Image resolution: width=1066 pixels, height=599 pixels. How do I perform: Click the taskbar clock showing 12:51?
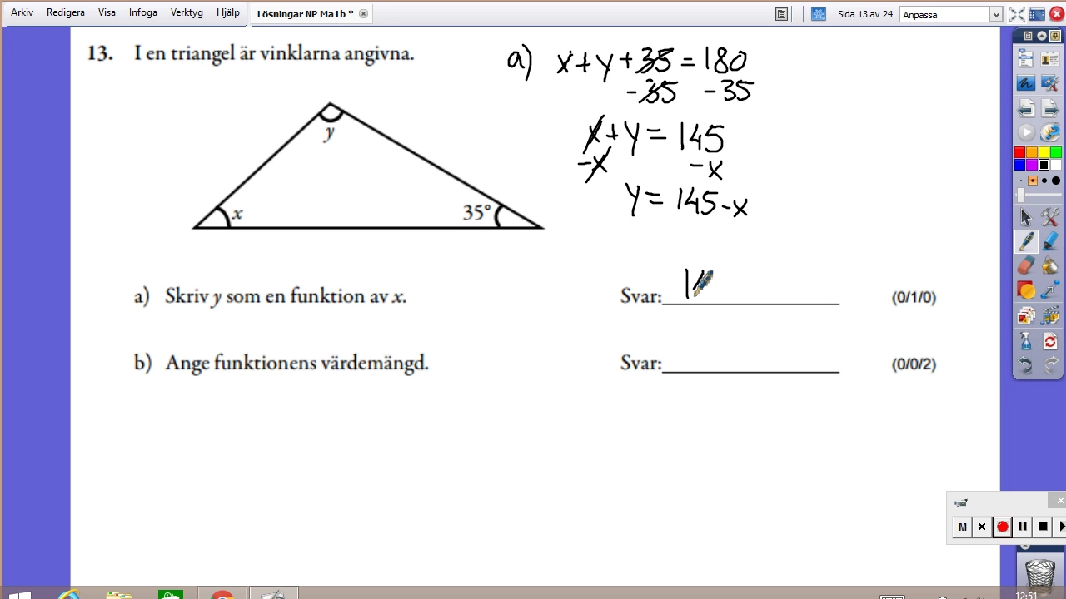pos(1027,595)
